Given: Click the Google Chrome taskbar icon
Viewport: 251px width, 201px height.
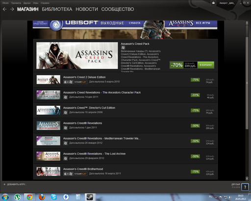Looking at the screenshot, I should pyautogui.click(x=29, y=197).
